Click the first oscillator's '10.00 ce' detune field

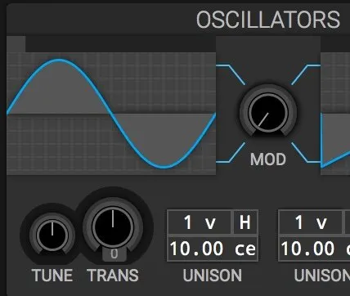(x=213, y=249)
